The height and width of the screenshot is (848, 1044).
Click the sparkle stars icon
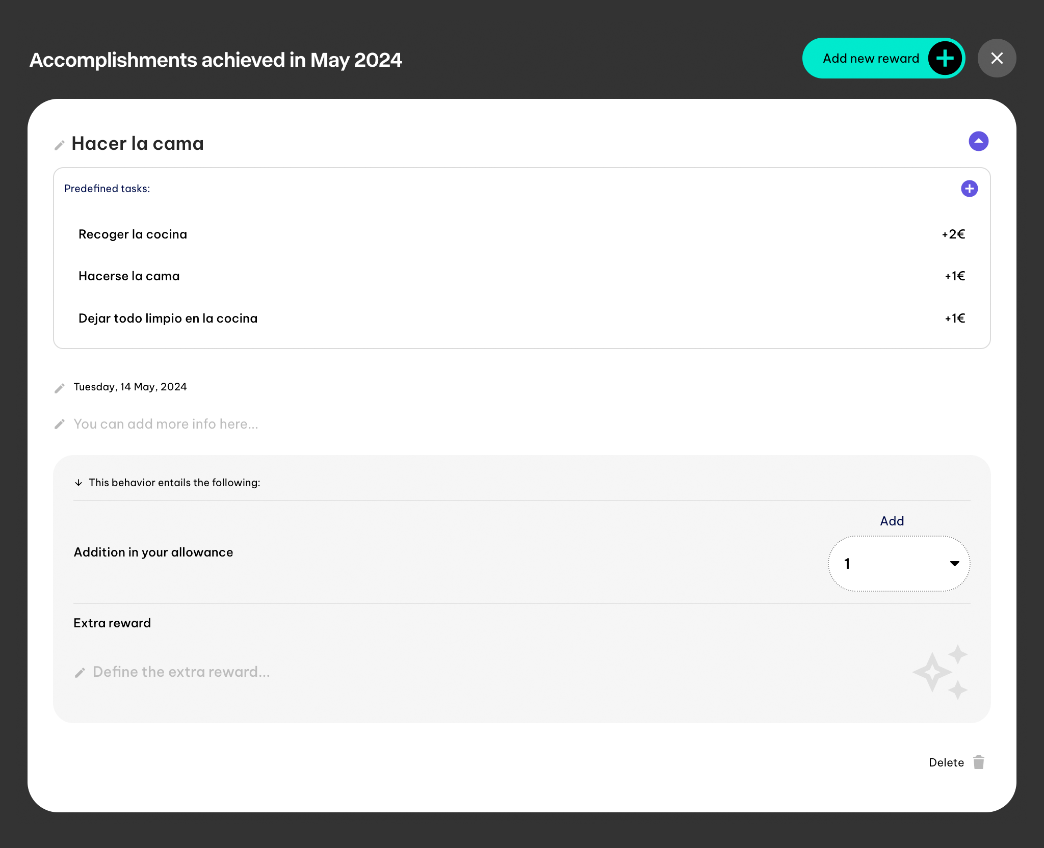pyautogui.click(x=939, y=672)
